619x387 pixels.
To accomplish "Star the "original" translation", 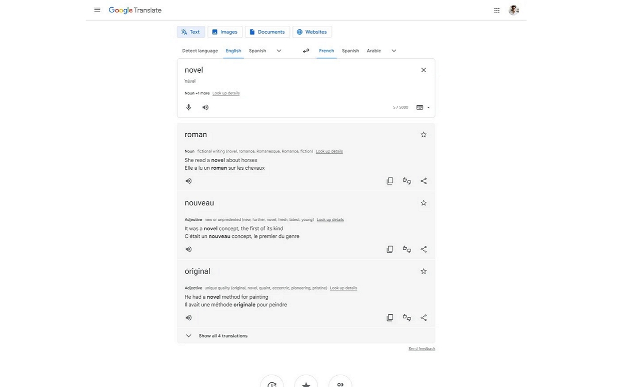I will point(423,271).
